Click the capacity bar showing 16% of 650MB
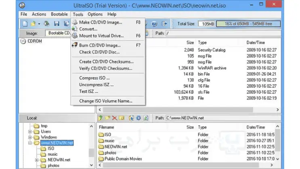Image resolution: width=300 pixels, height=169 pixels. click(x=248, y=24)
